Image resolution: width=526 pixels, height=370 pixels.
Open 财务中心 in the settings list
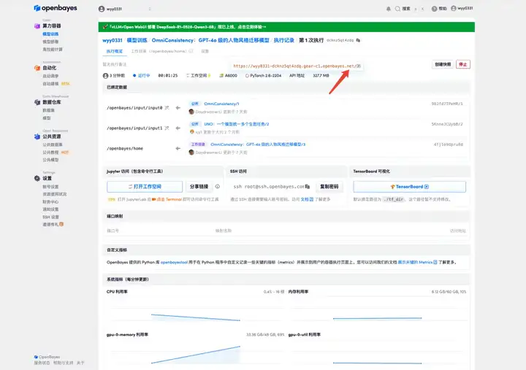[x=50, y=201]
